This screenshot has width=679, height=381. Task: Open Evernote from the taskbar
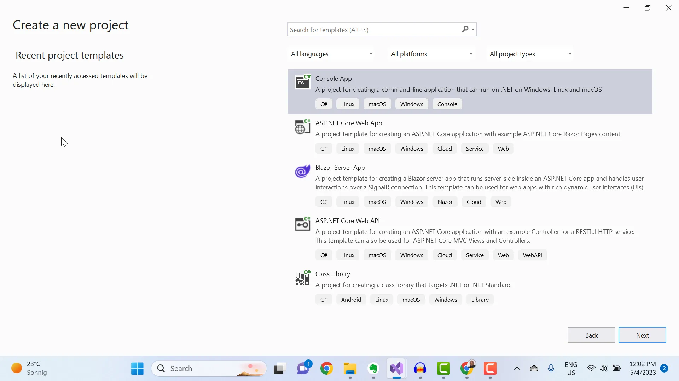[373, 369]
